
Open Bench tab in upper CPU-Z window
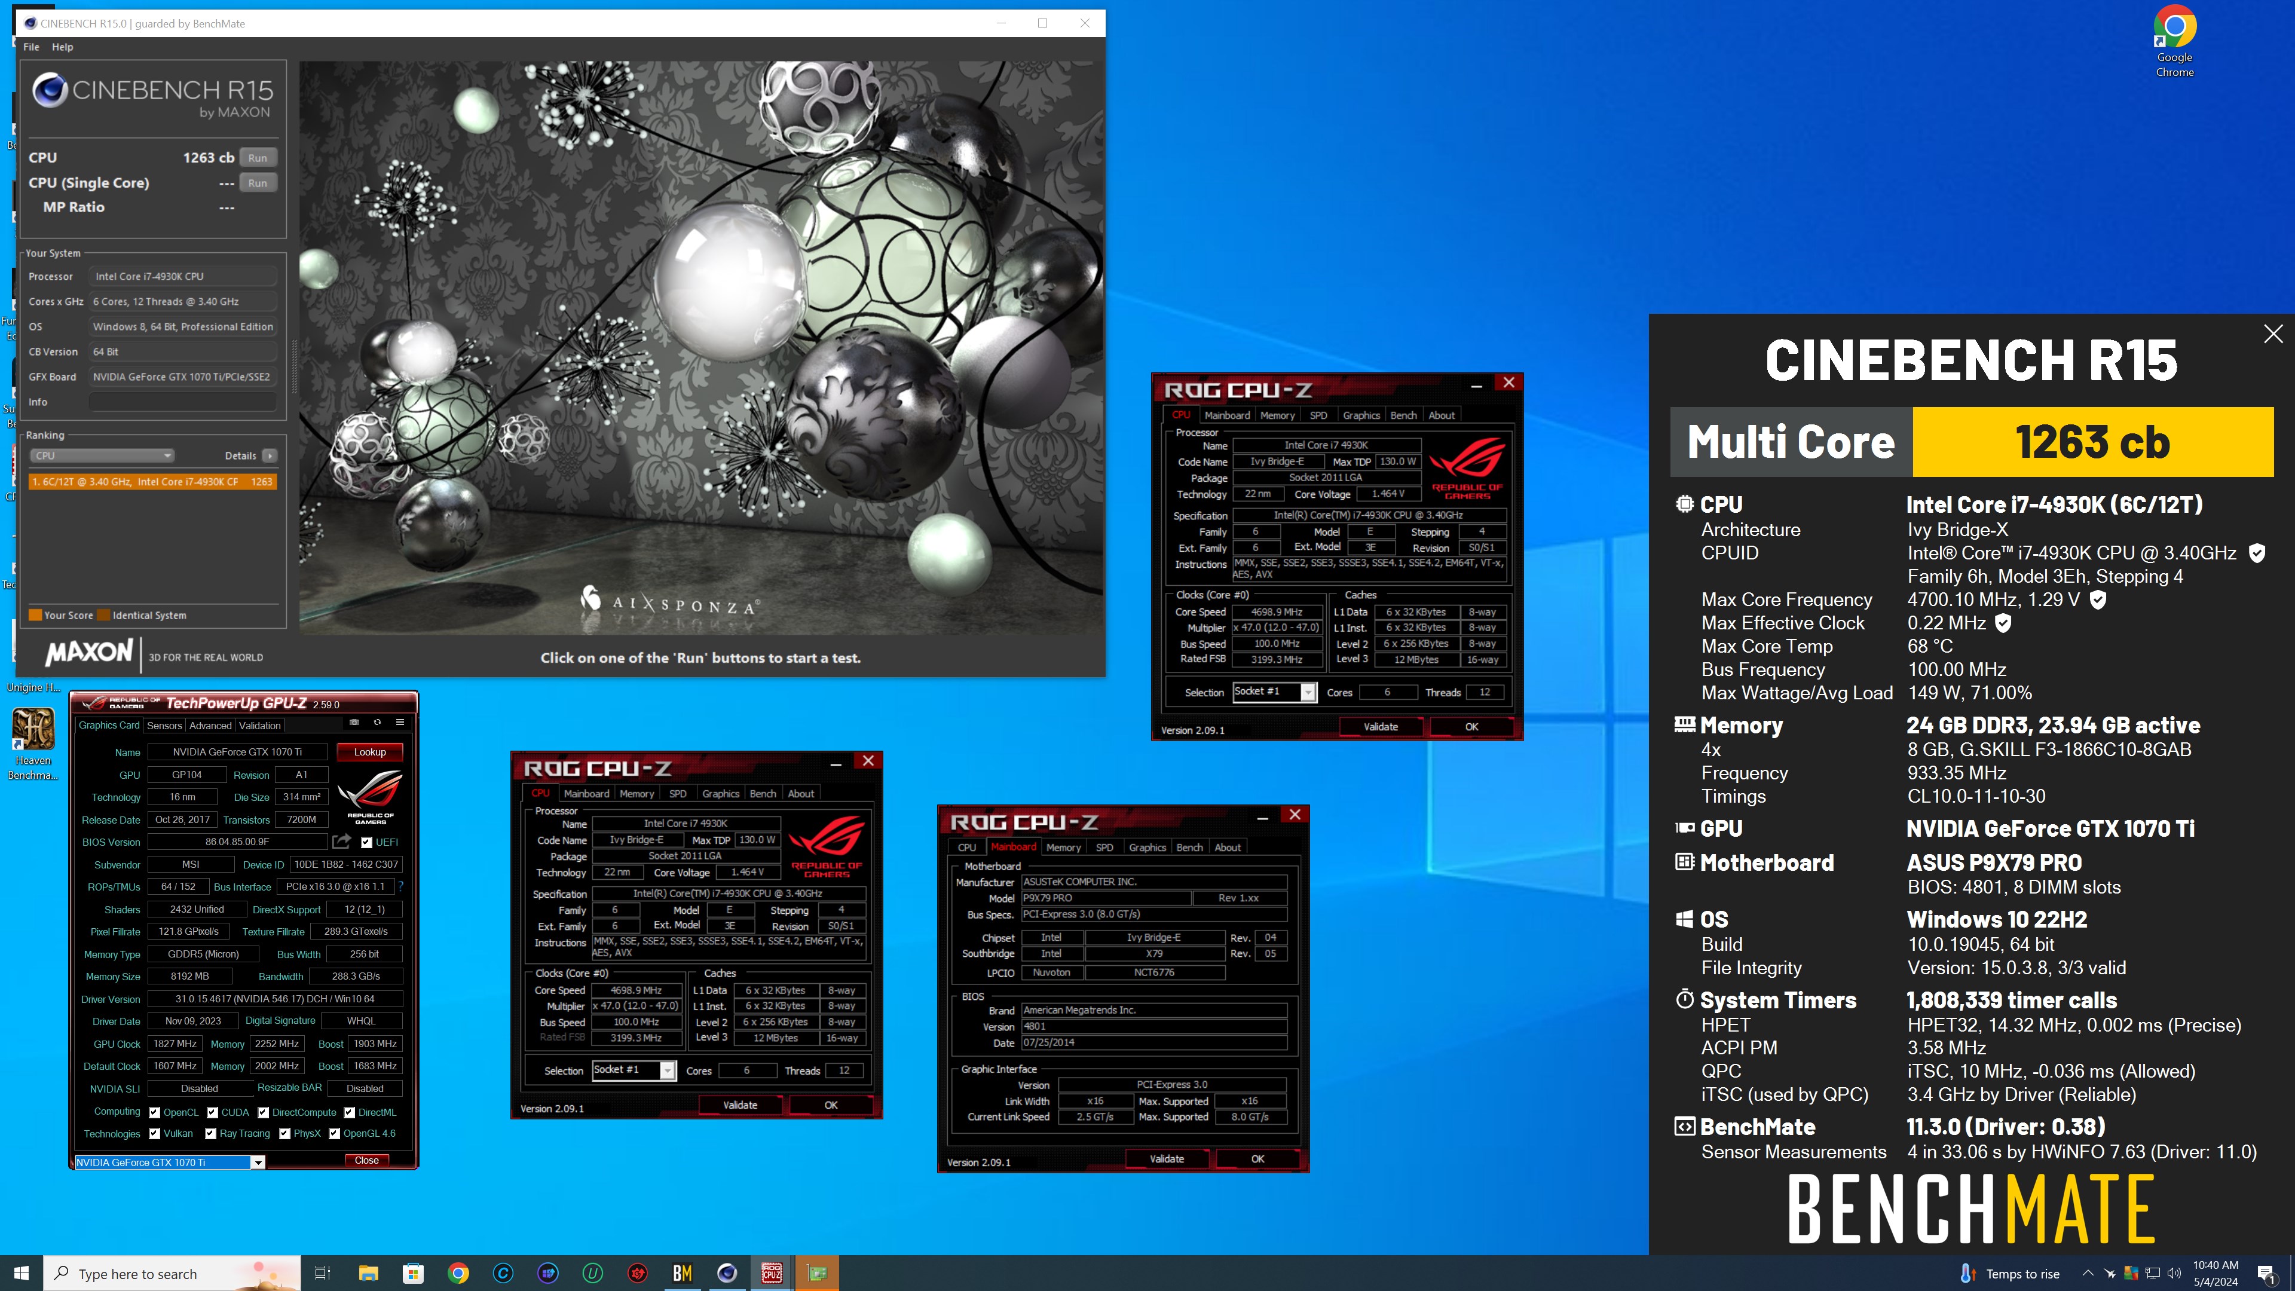pyautogui.click(x=1403, y=415)
